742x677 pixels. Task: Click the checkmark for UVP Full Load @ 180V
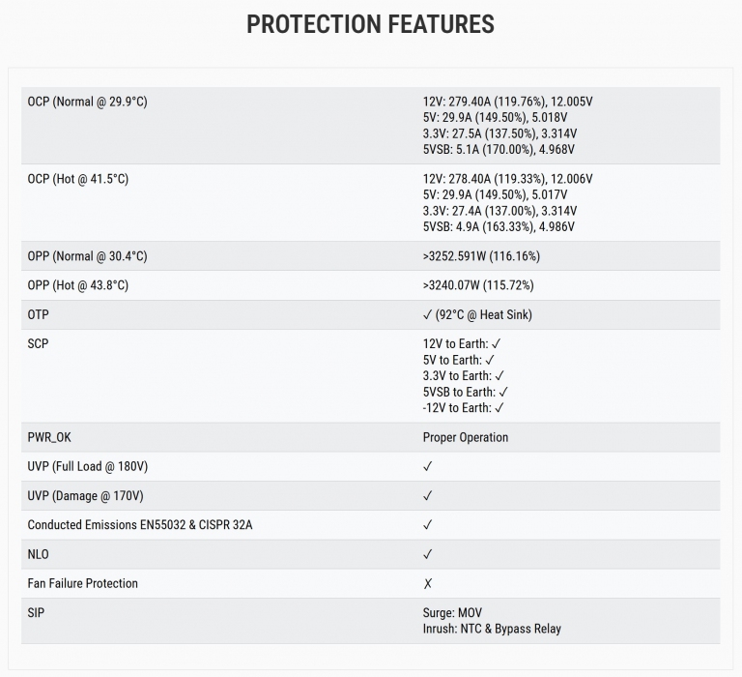[x=428, y=466]
